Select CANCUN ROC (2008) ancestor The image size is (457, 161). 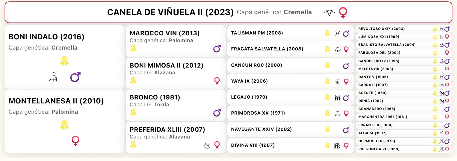pos(291,65)
